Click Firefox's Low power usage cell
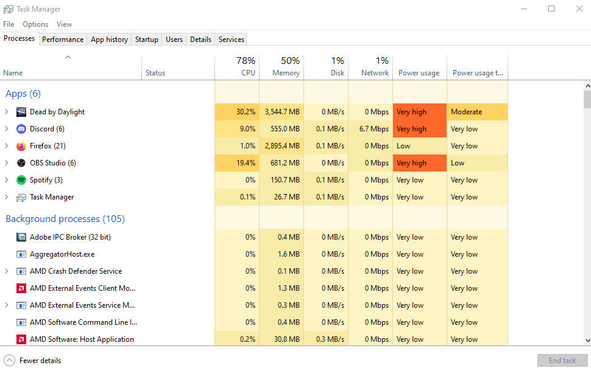This screenshot has height=371, width=591. coord(420,145)
